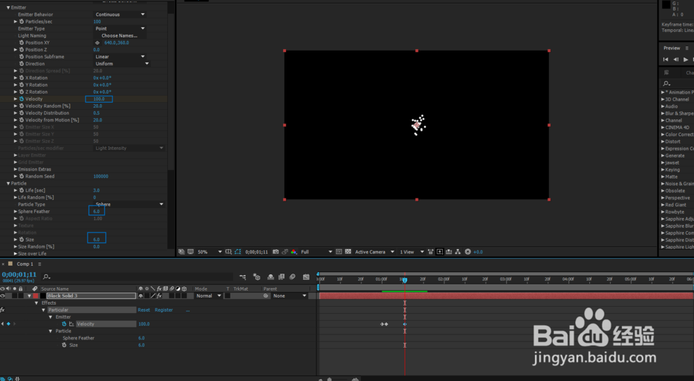Enable fast previews button
694x381 pixels.
tap(439, 252)
